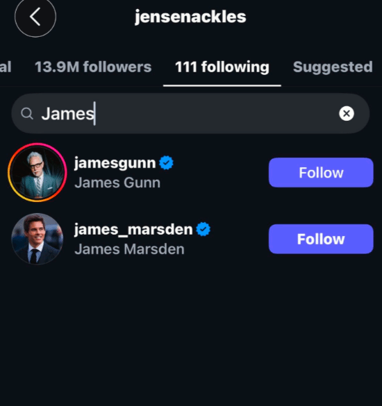Click the jensenackles page title

(x=190, y=17)
